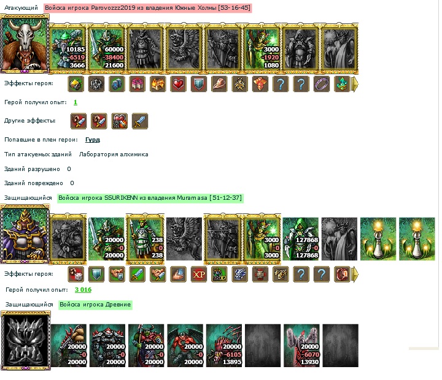Image resolution: width=442 pixels, height=380 pixels.
Task: Select Древние dark mask hero portrait
Action: coord(25,340)
